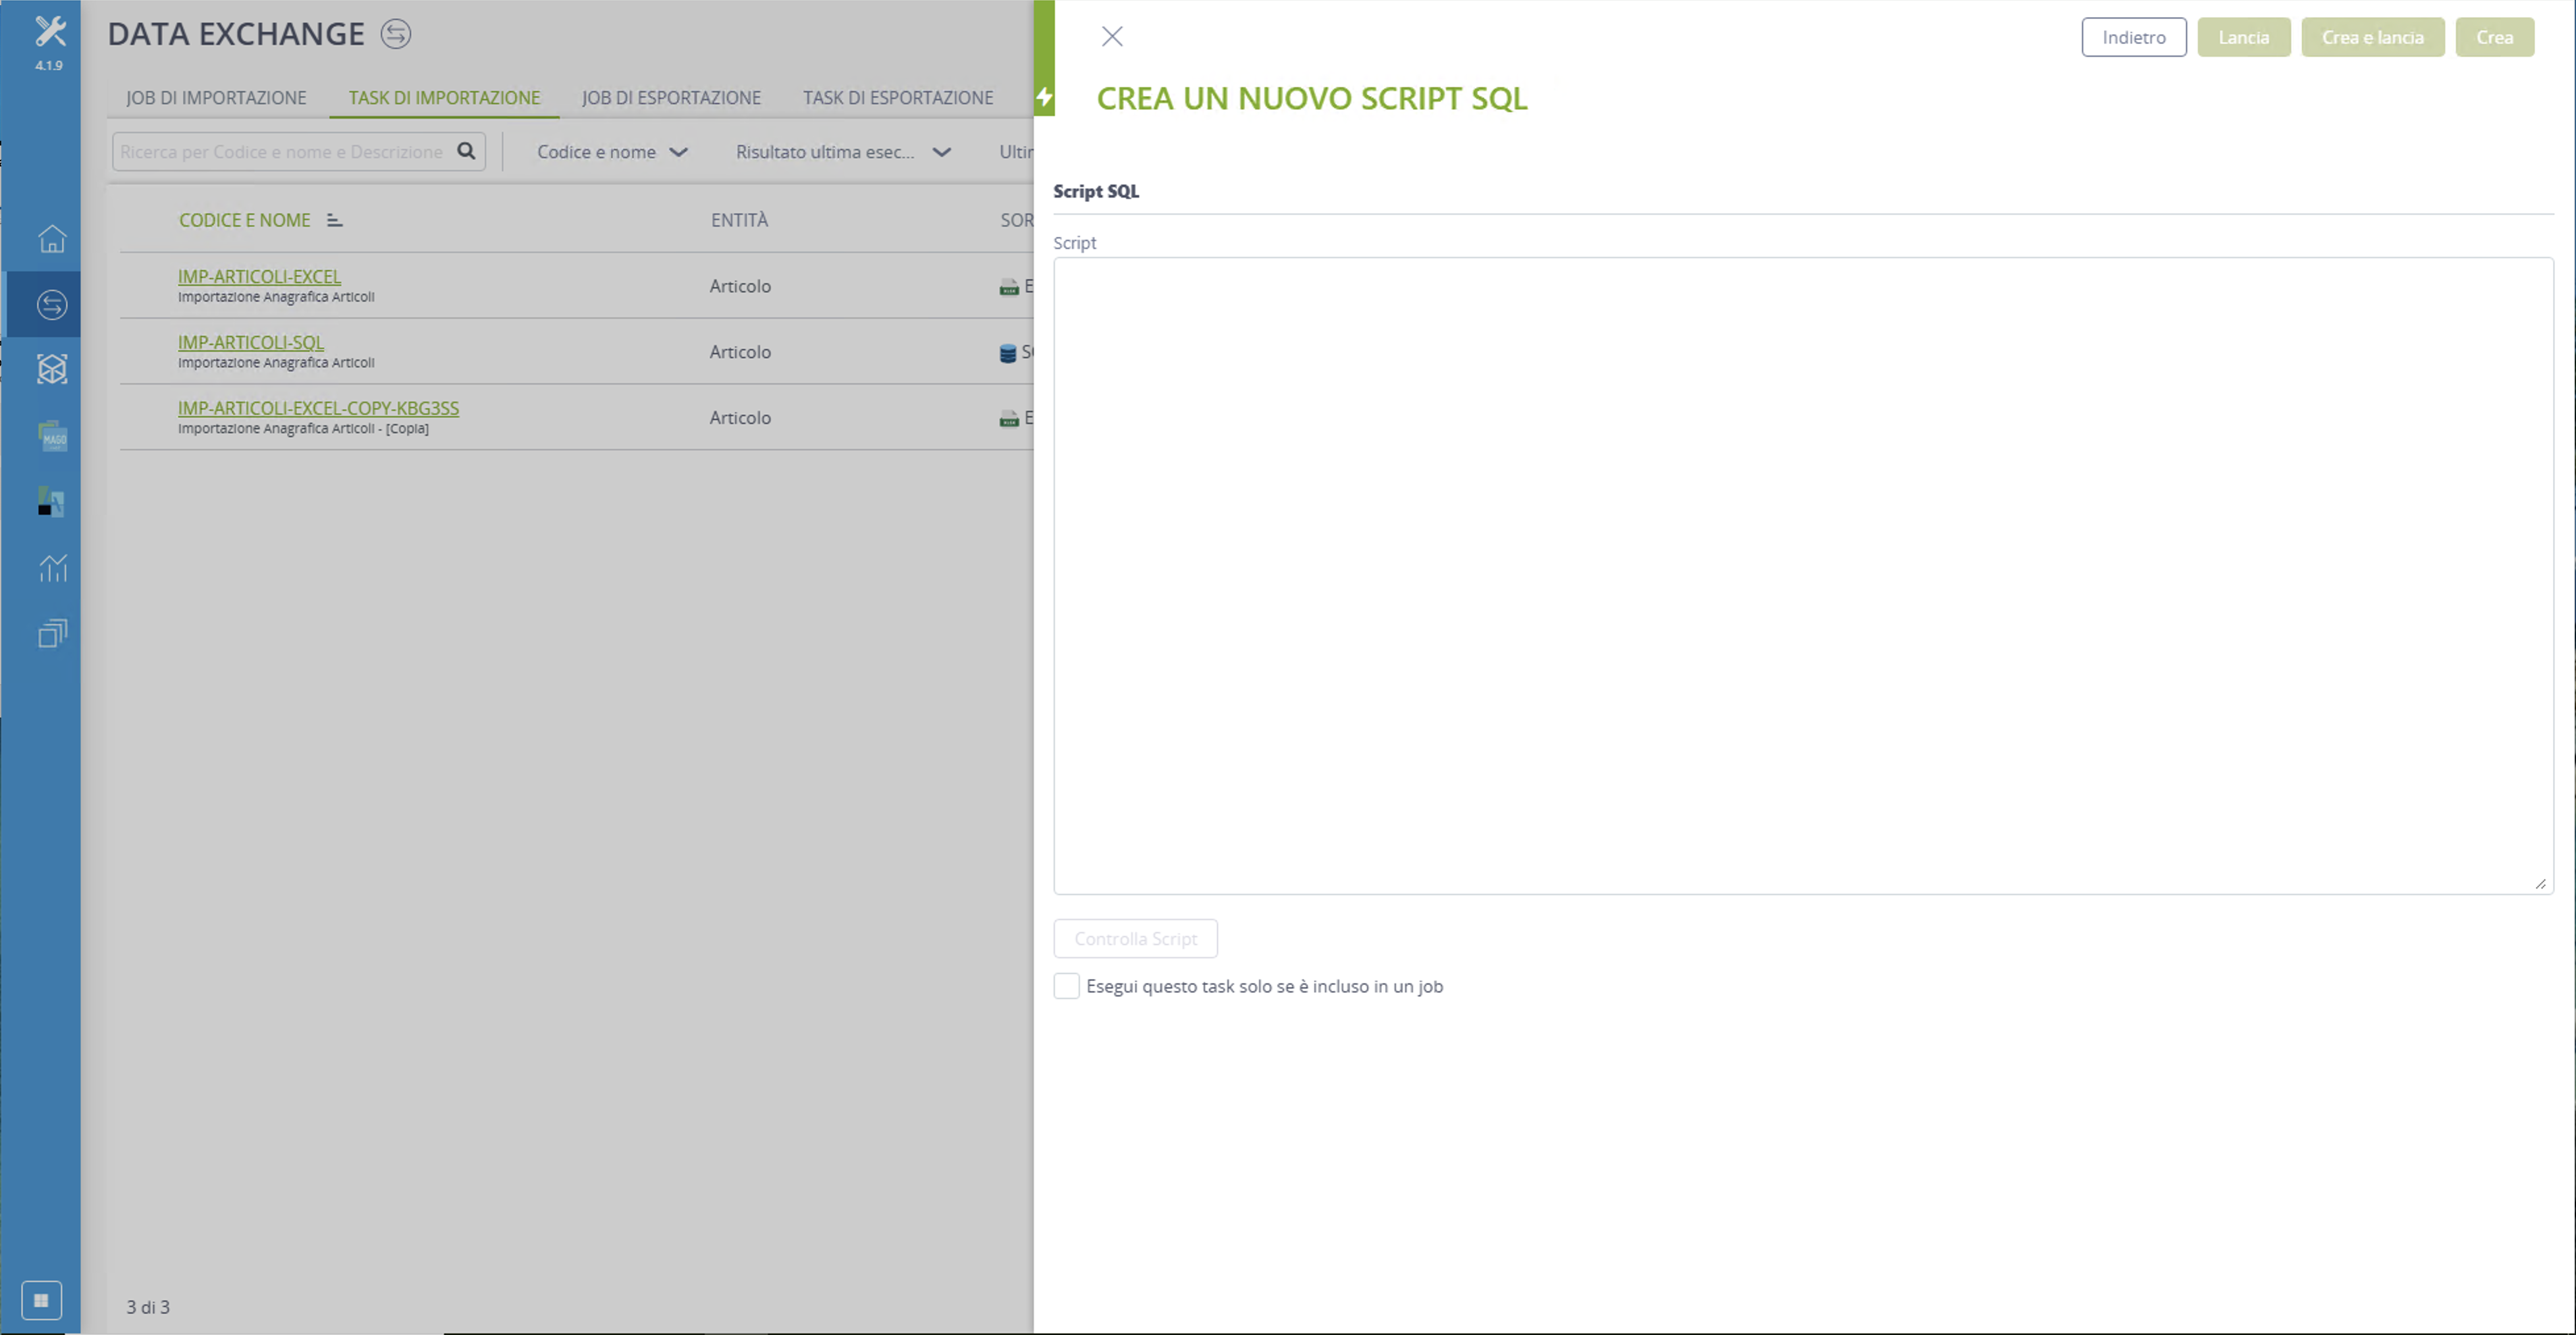Image resolution: width=2576 pixels, height=1335 pixels.
Task: Open the stacked windows sidebar icon
Action: (x=52, y=633)
